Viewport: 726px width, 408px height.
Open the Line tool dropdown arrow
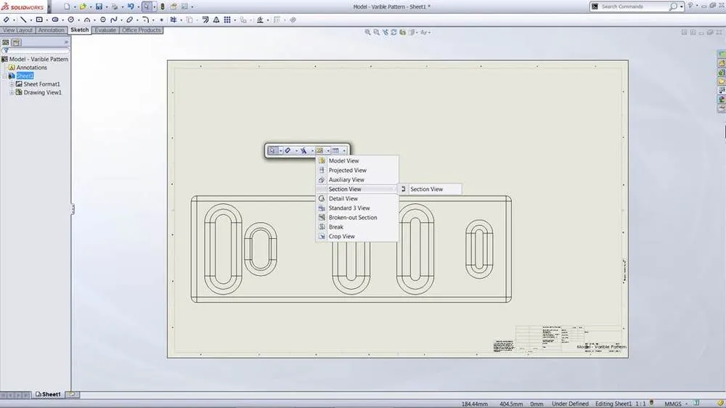(30, 20)
